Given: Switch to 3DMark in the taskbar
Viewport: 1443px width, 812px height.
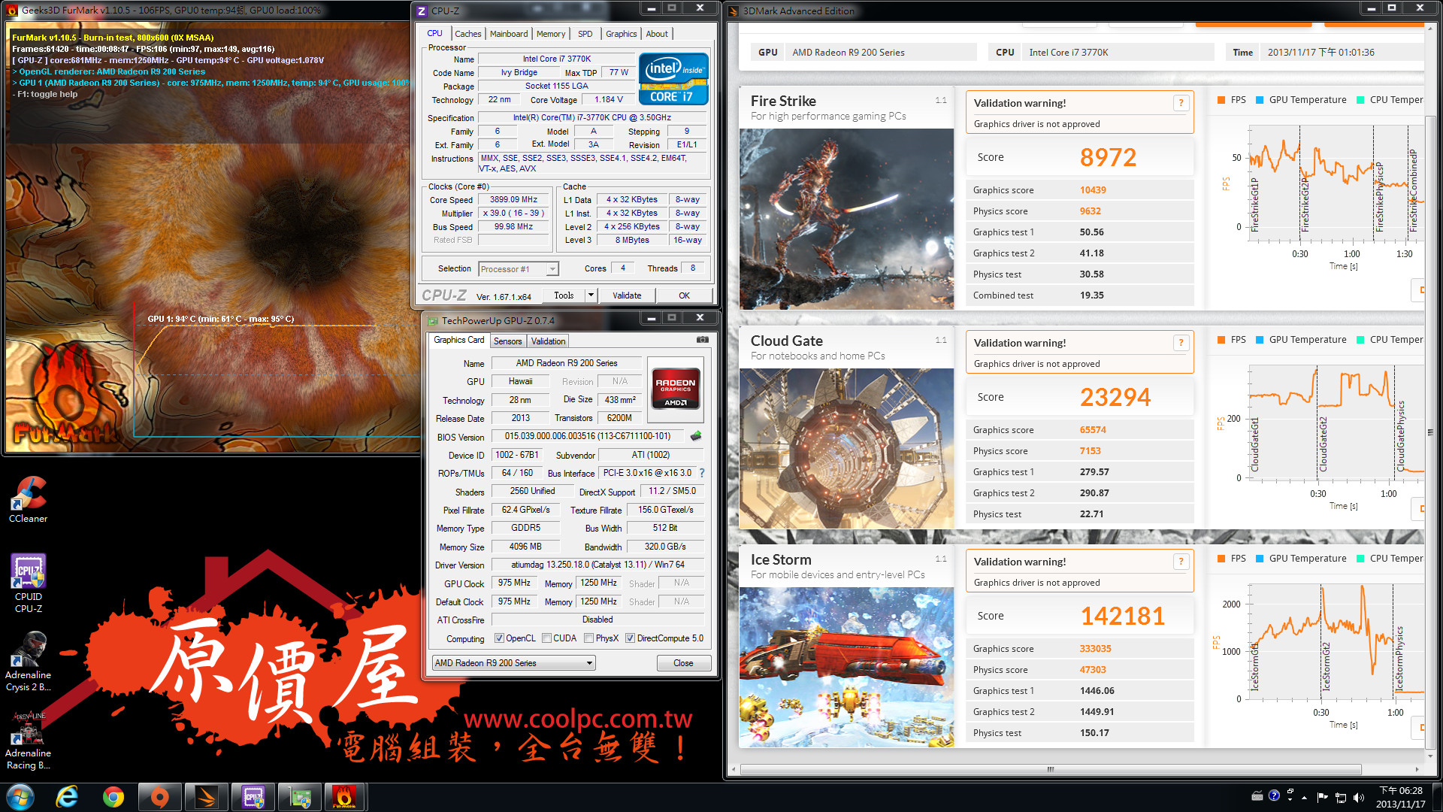Looking at the screenshot, I should point(206,797).
